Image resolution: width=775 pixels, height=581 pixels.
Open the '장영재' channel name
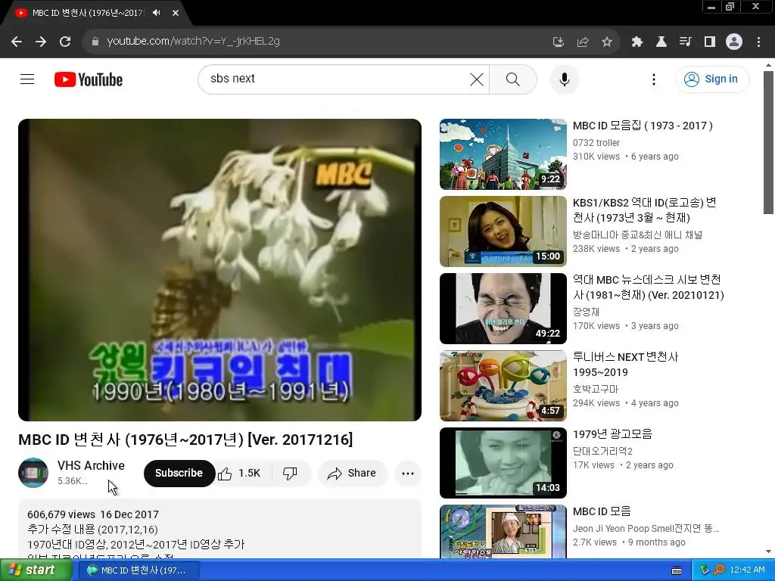pos(586,312)
